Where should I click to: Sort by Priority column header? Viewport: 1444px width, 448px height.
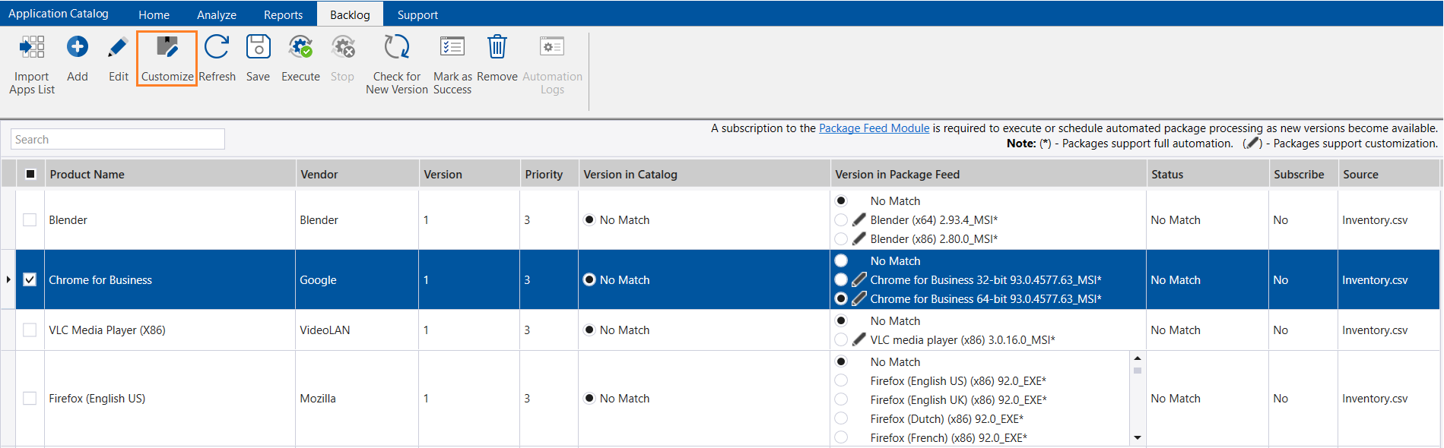click(x=549, y=174)
